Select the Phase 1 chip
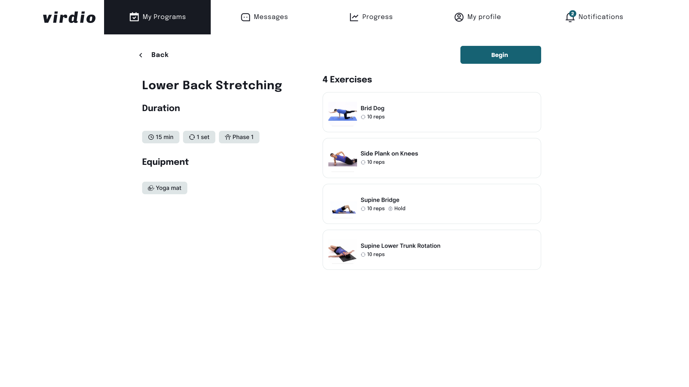The height and width of the screenshot is (387, 689). [239, 137]
